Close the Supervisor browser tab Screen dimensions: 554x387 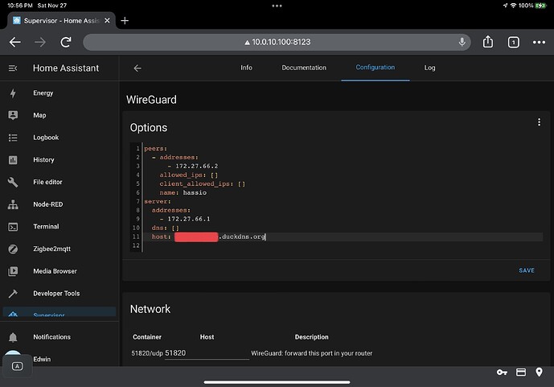click(107, 20)
